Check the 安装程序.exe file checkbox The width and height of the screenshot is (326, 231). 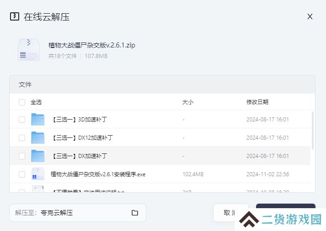coord(22,174)
